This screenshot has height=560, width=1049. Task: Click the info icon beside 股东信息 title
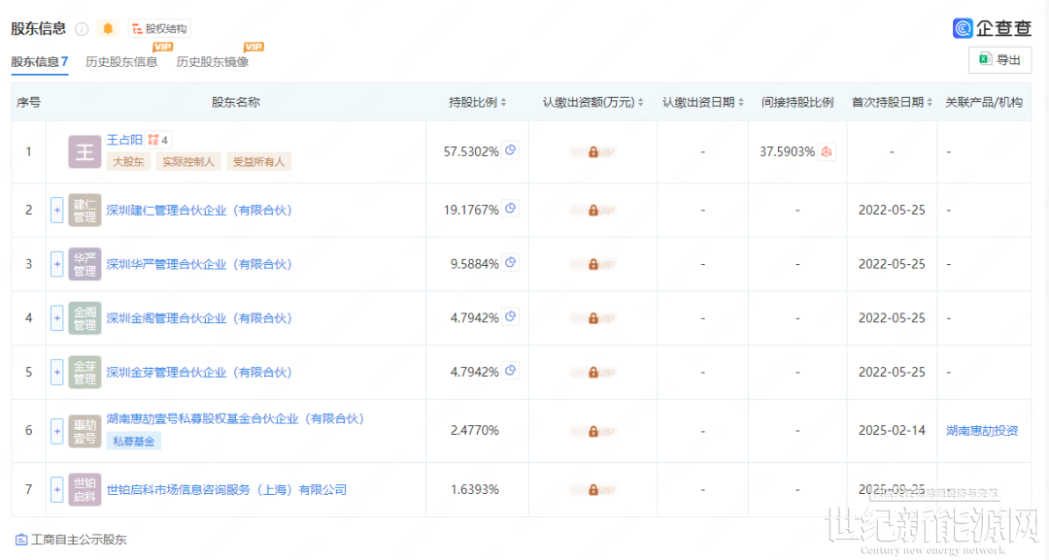[x=82, y=29]
